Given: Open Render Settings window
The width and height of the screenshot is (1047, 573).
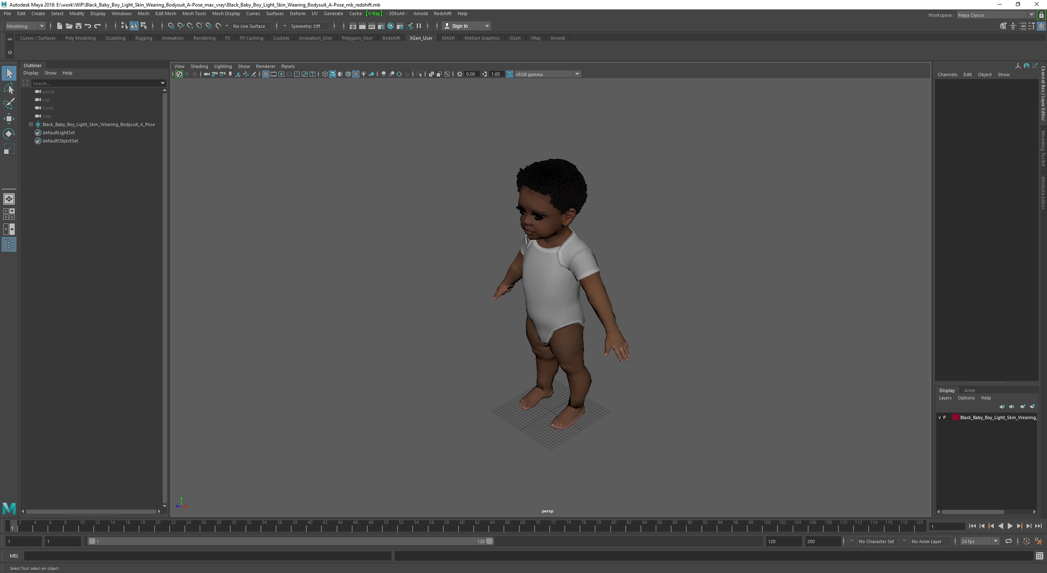Looking at the screenshot, I should (x=381, y=26).
